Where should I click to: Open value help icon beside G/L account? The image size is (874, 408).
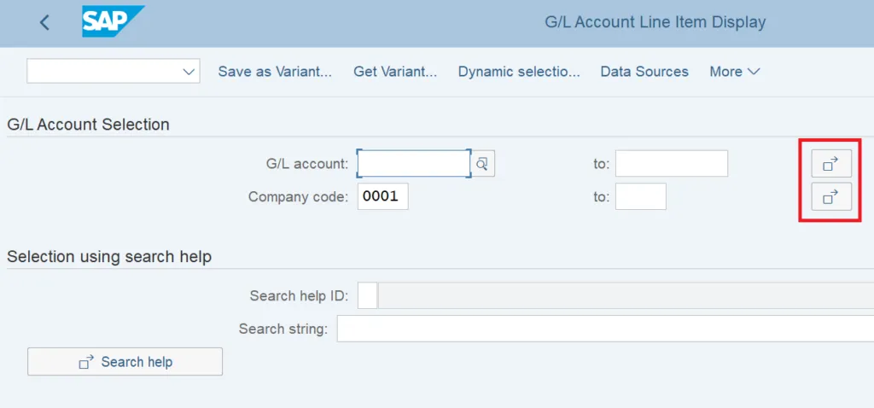[x=483, y=163]
